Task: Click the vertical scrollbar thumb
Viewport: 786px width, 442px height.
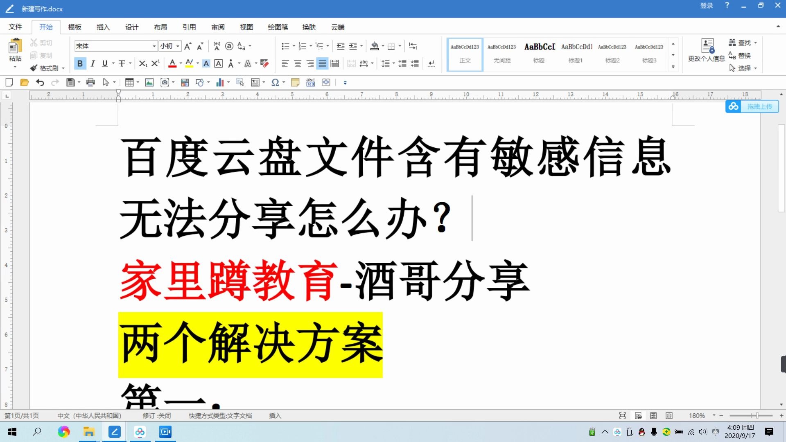Action: tap(781, 168)
